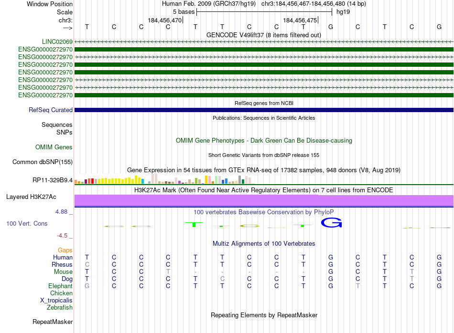Click the '5 bases' scale bar label
This screenshot has width=454, height=333.
[x=184, y=12]
